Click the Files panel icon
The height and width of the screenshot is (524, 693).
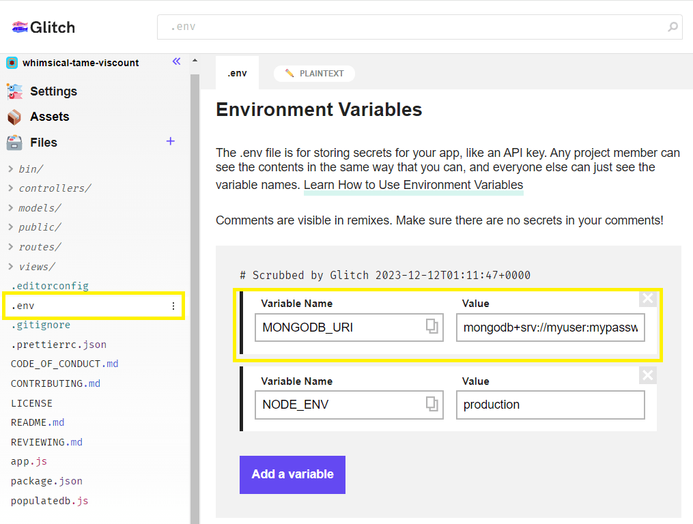pyautogui.click(x=16, y=143)
